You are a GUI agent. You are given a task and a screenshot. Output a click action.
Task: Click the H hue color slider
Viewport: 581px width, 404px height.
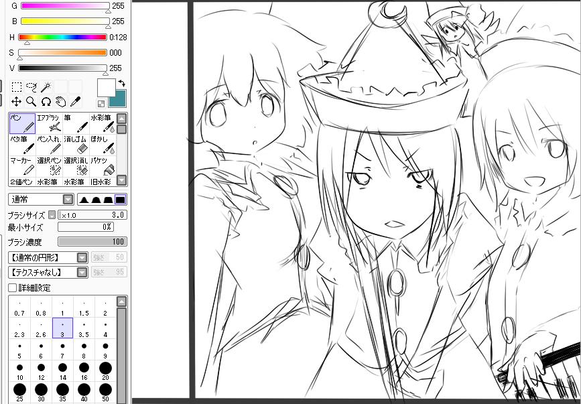[62, 37]
